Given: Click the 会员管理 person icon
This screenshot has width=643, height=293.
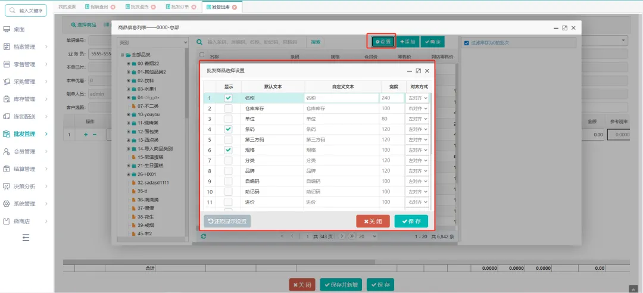Looking at the screenshot, I should click(x=7, y=151).
